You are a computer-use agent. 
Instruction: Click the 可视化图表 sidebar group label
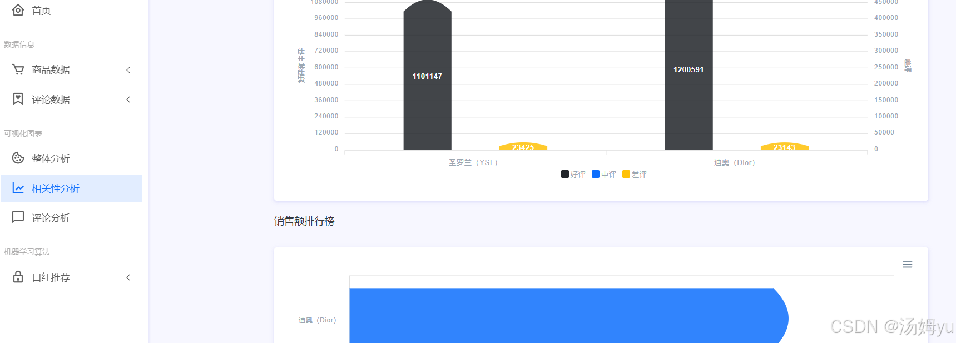23,133
